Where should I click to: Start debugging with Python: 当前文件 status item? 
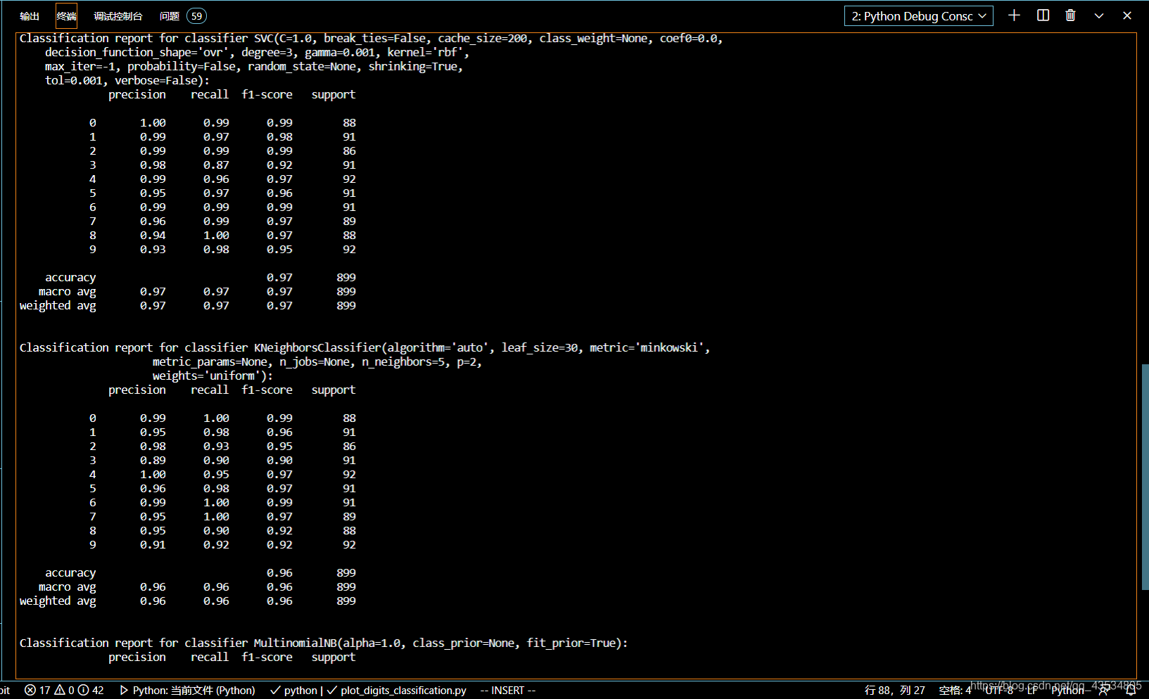(x=187, y=691)
